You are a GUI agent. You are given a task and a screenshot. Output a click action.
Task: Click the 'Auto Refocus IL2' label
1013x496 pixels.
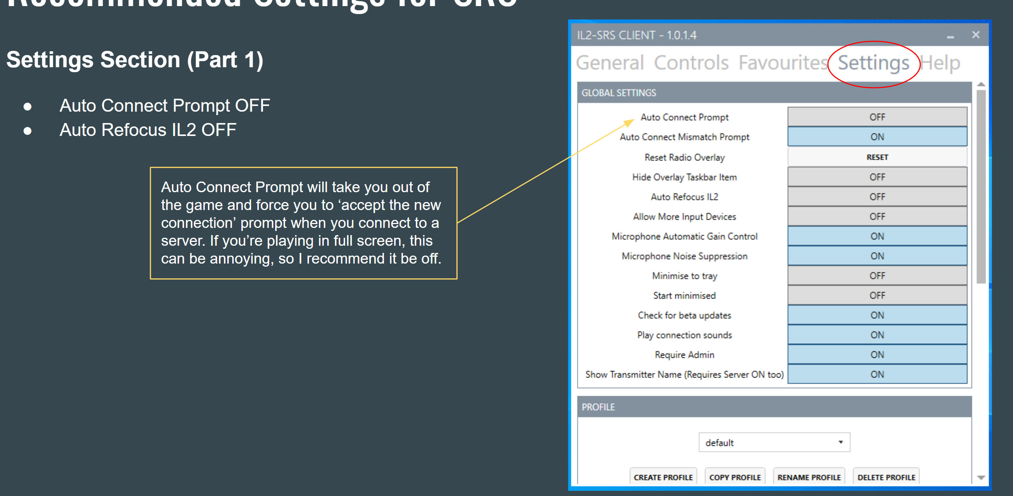pos(684,196)
